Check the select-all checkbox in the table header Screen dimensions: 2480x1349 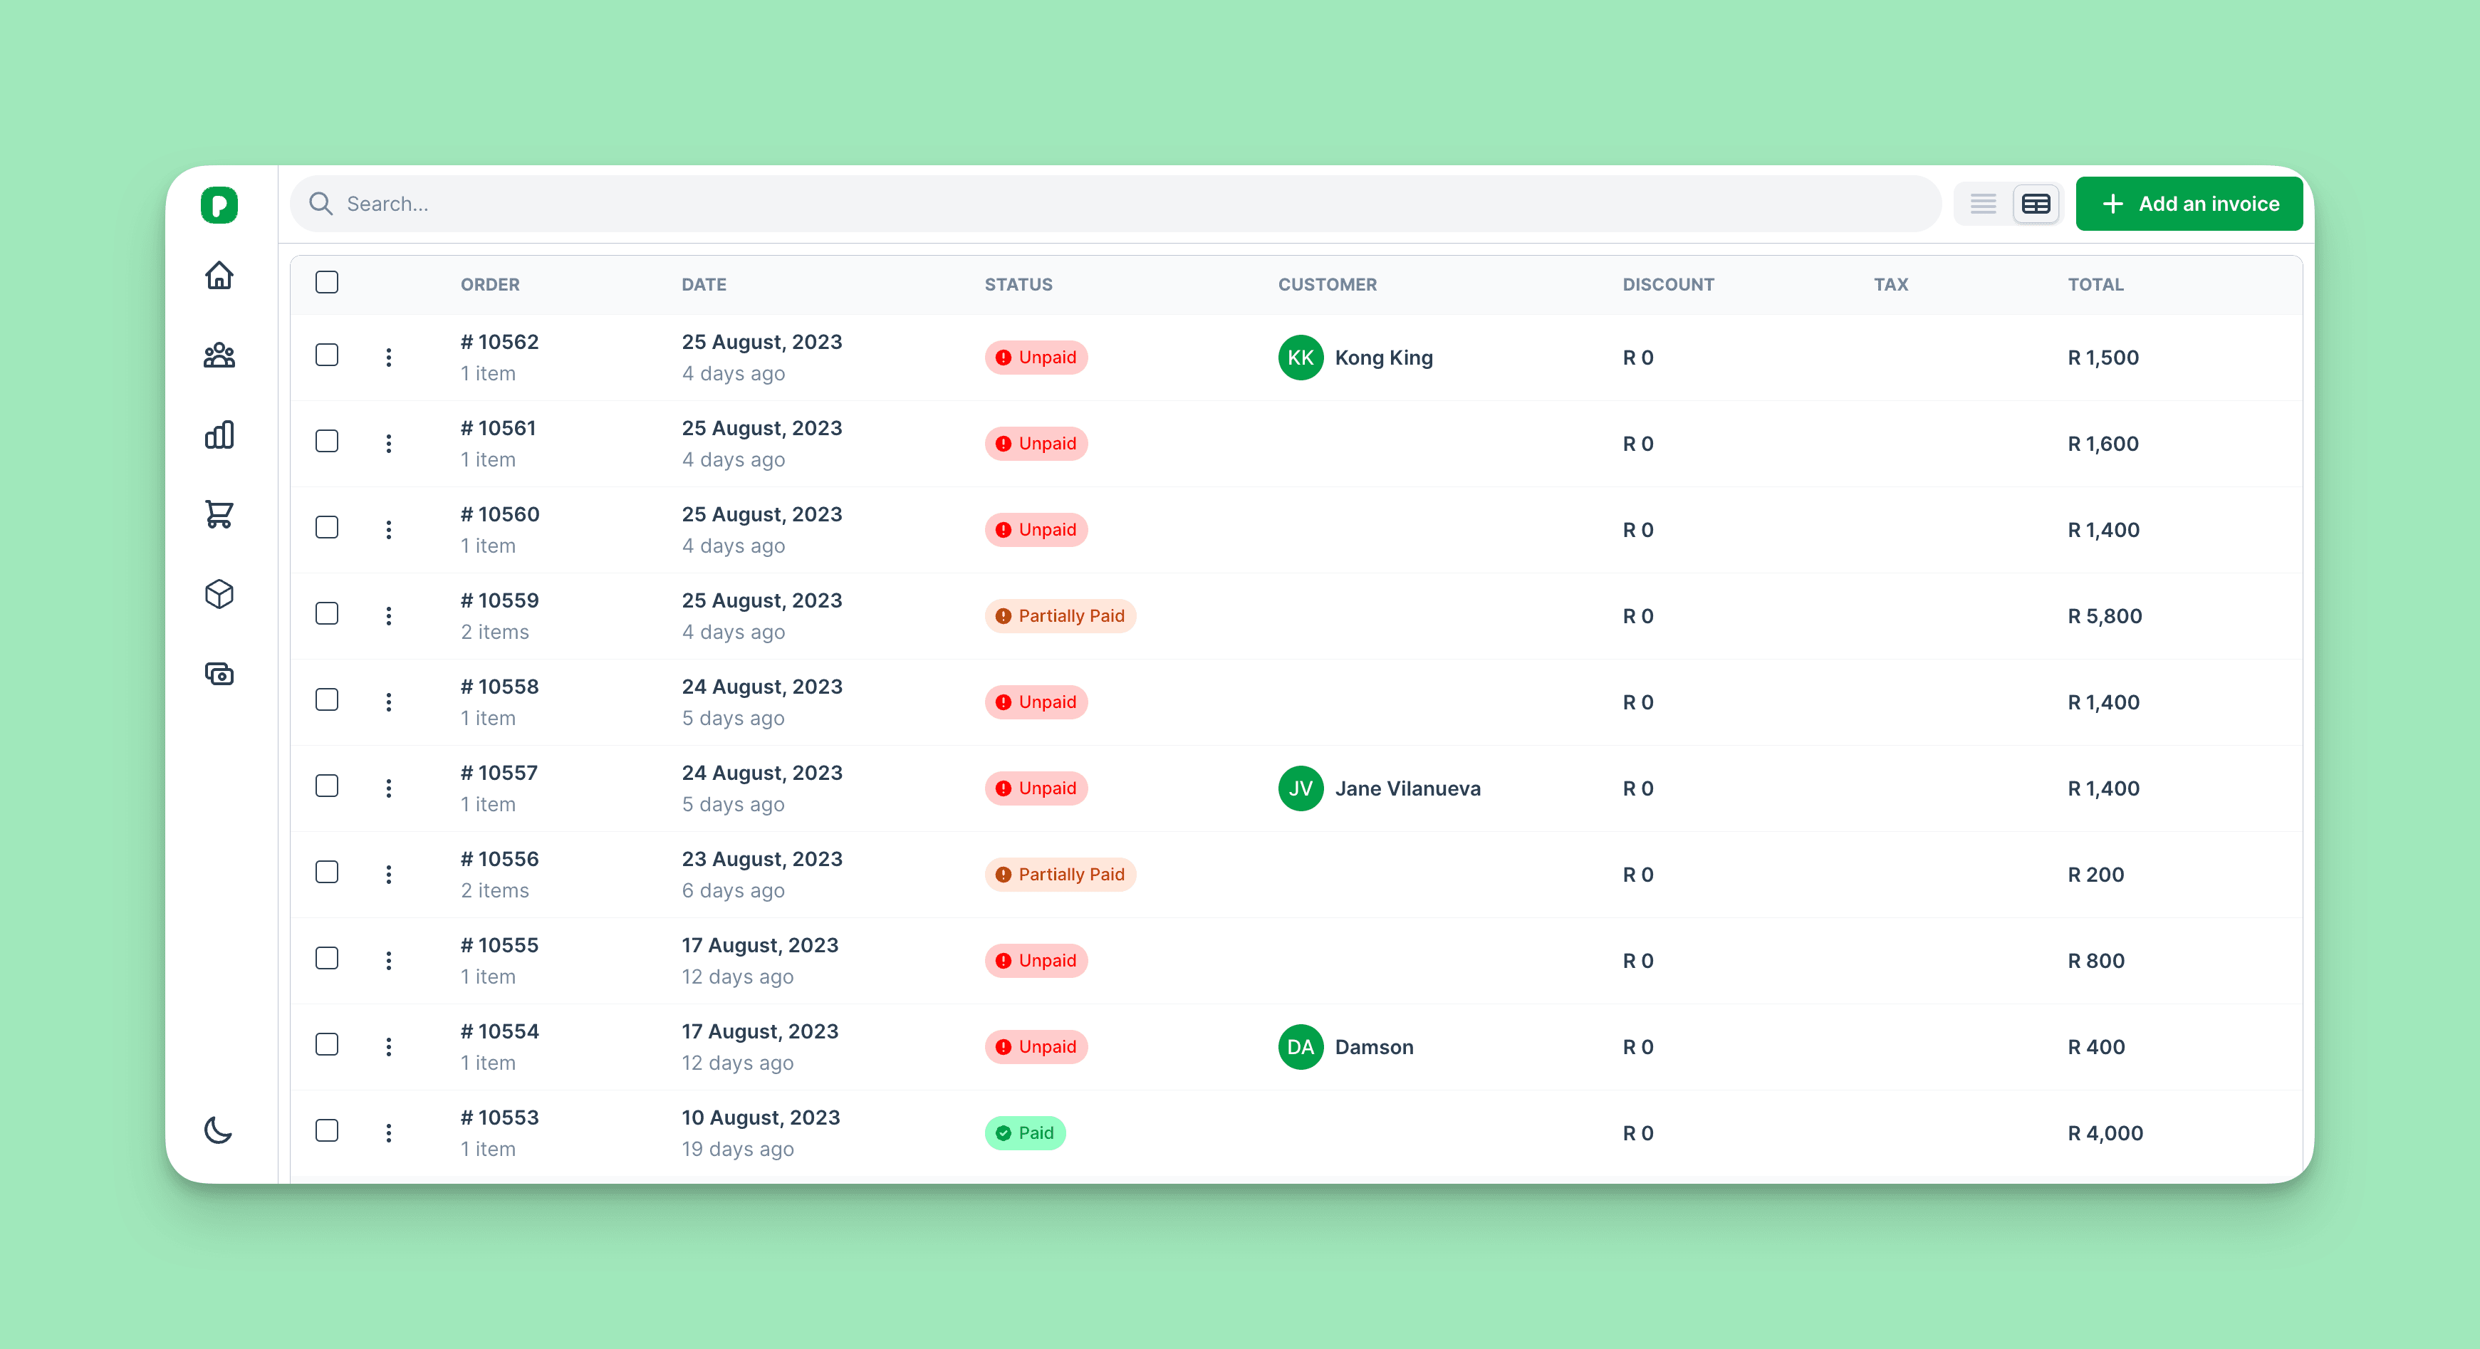coord(326,282)
